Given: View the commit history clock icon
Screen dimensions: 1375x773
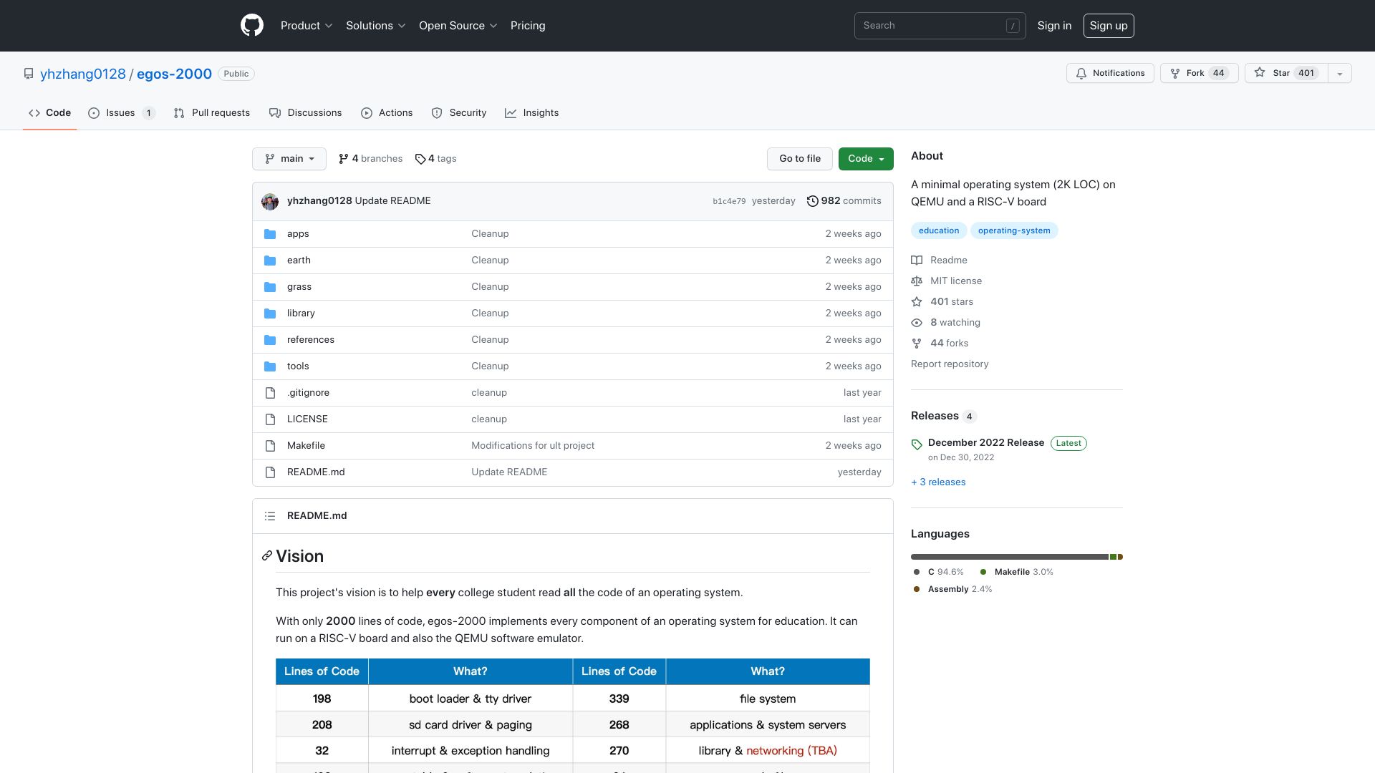Looking at the screenshot, I should pyautogui.click(x=813, y=201).
